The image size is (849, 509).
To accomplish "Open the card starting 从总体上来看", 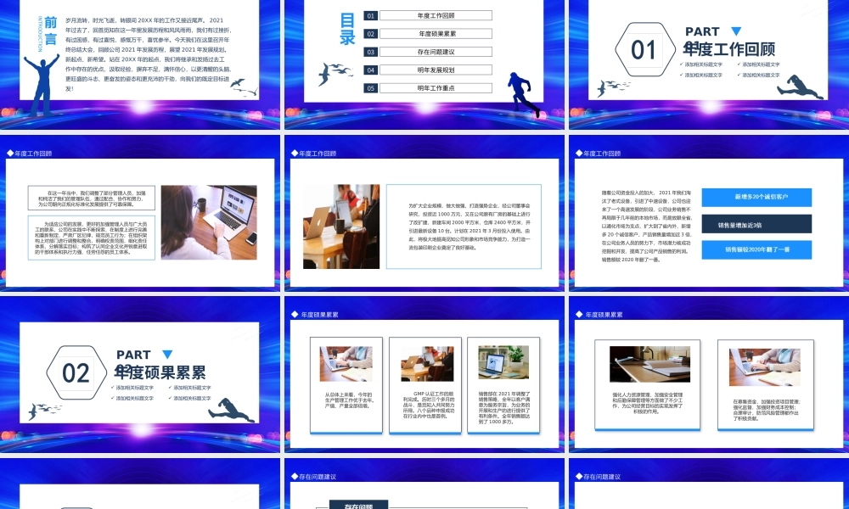I will (346, 385).
